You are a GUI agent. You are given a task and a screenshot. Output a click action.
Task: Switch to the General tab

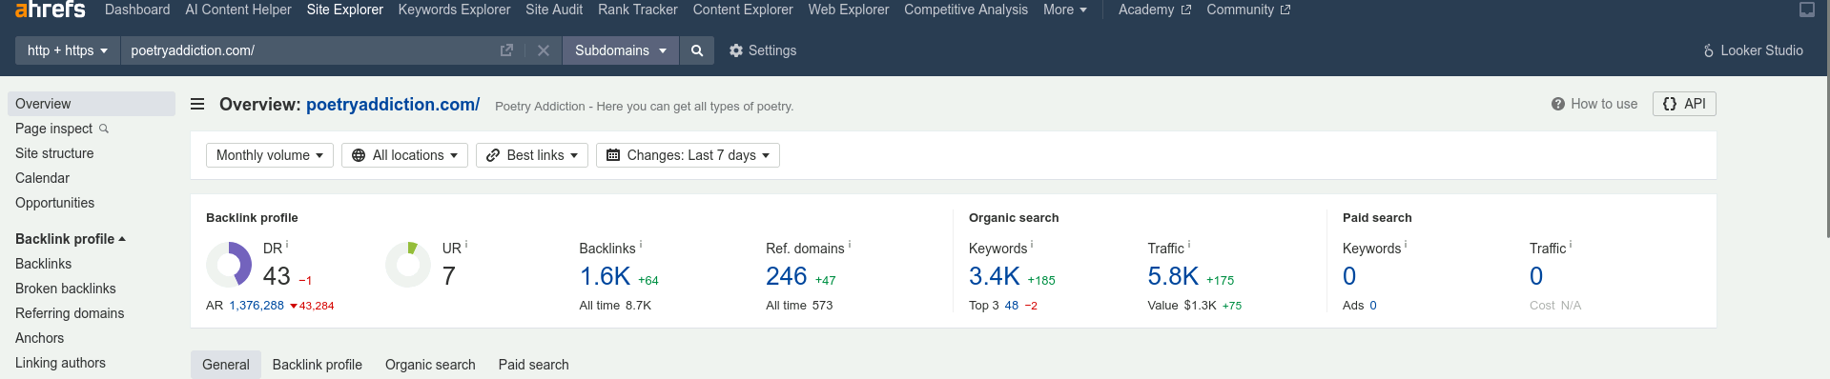click(226, 365)
